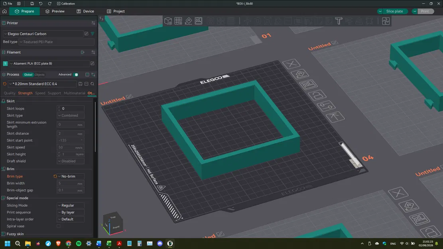Open the Calibration menu

(x=66, y=4)
